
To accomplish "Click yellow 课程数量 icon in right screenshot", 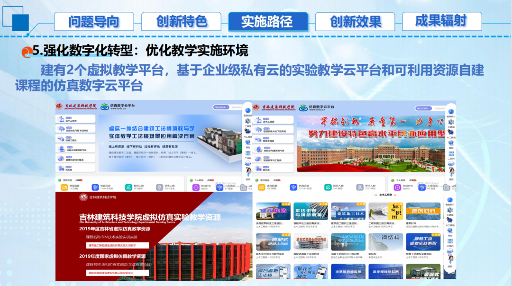I will (x=262, y=187).
